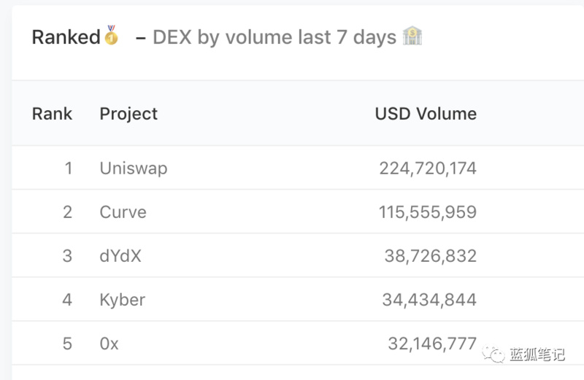Open the Uniswap project entry
The height and width of the screenshot is (380, 584).
click(x=134, y=168)
